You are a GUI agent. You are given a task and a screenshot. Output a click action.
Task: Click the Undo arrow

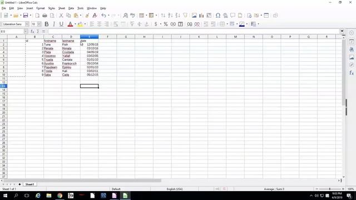104,16
